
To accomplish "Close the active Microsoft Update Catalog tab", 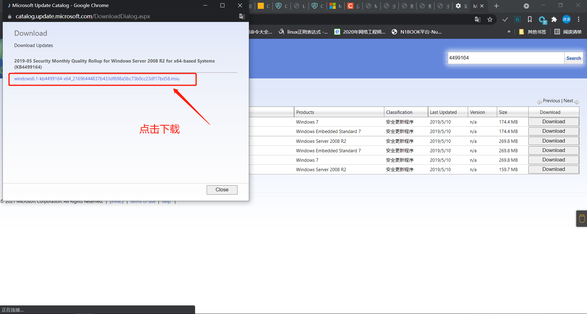I will click(482, 6).
